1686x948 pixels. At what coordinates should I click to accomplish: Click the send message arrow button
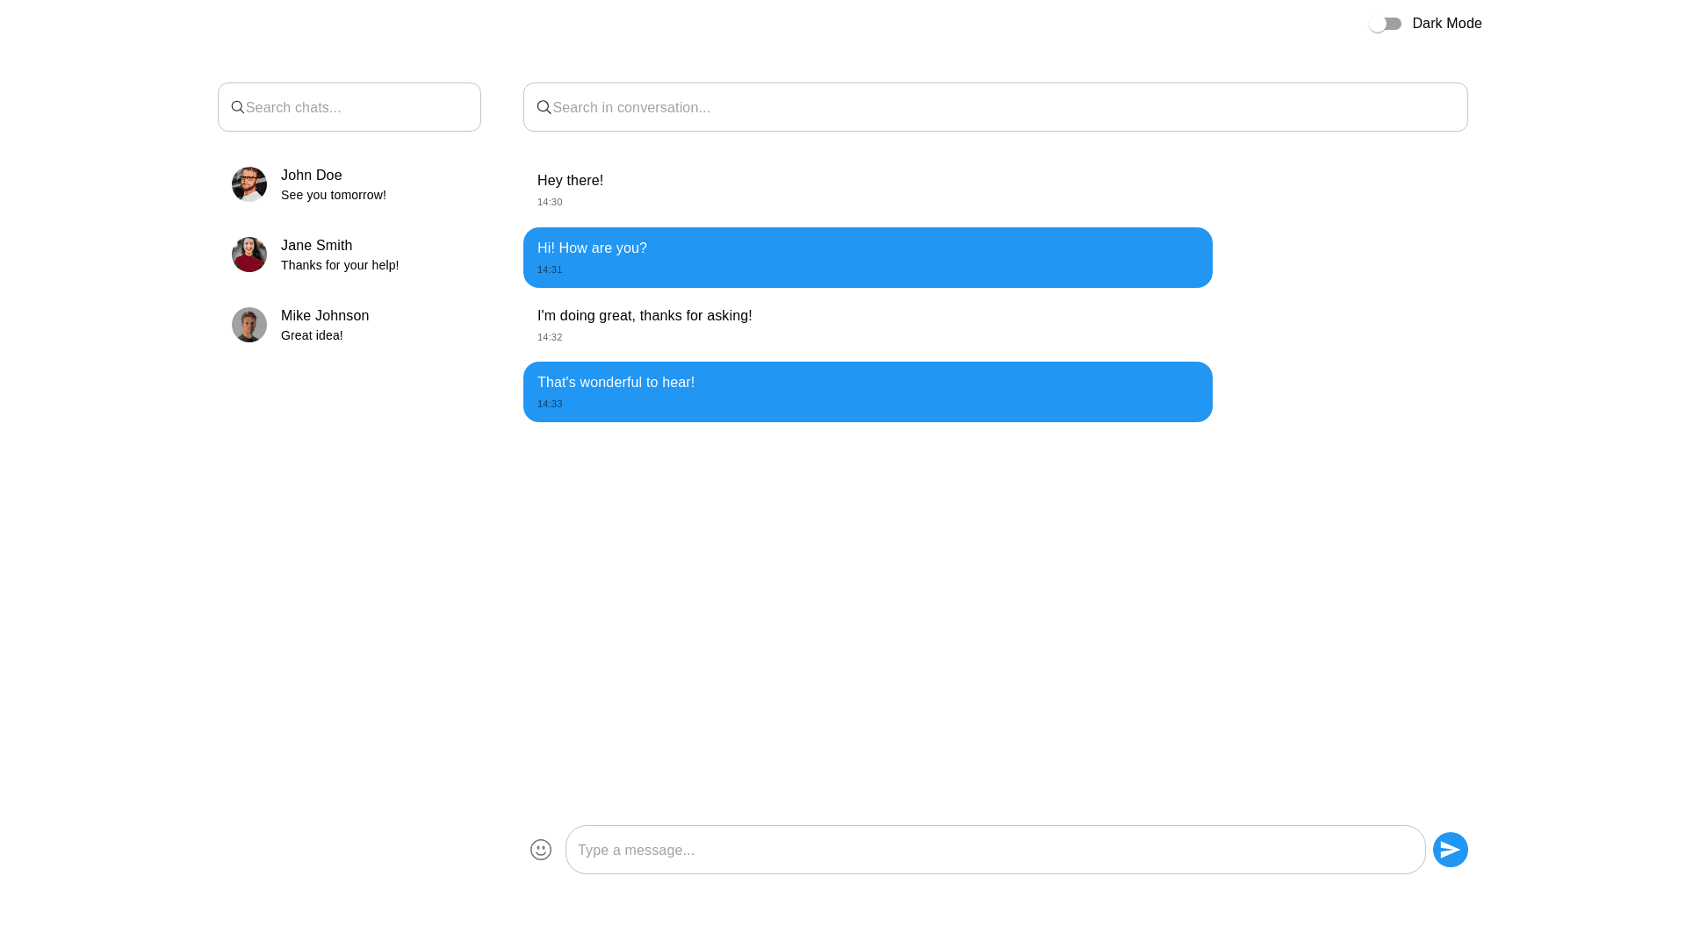pos(1450,850)
